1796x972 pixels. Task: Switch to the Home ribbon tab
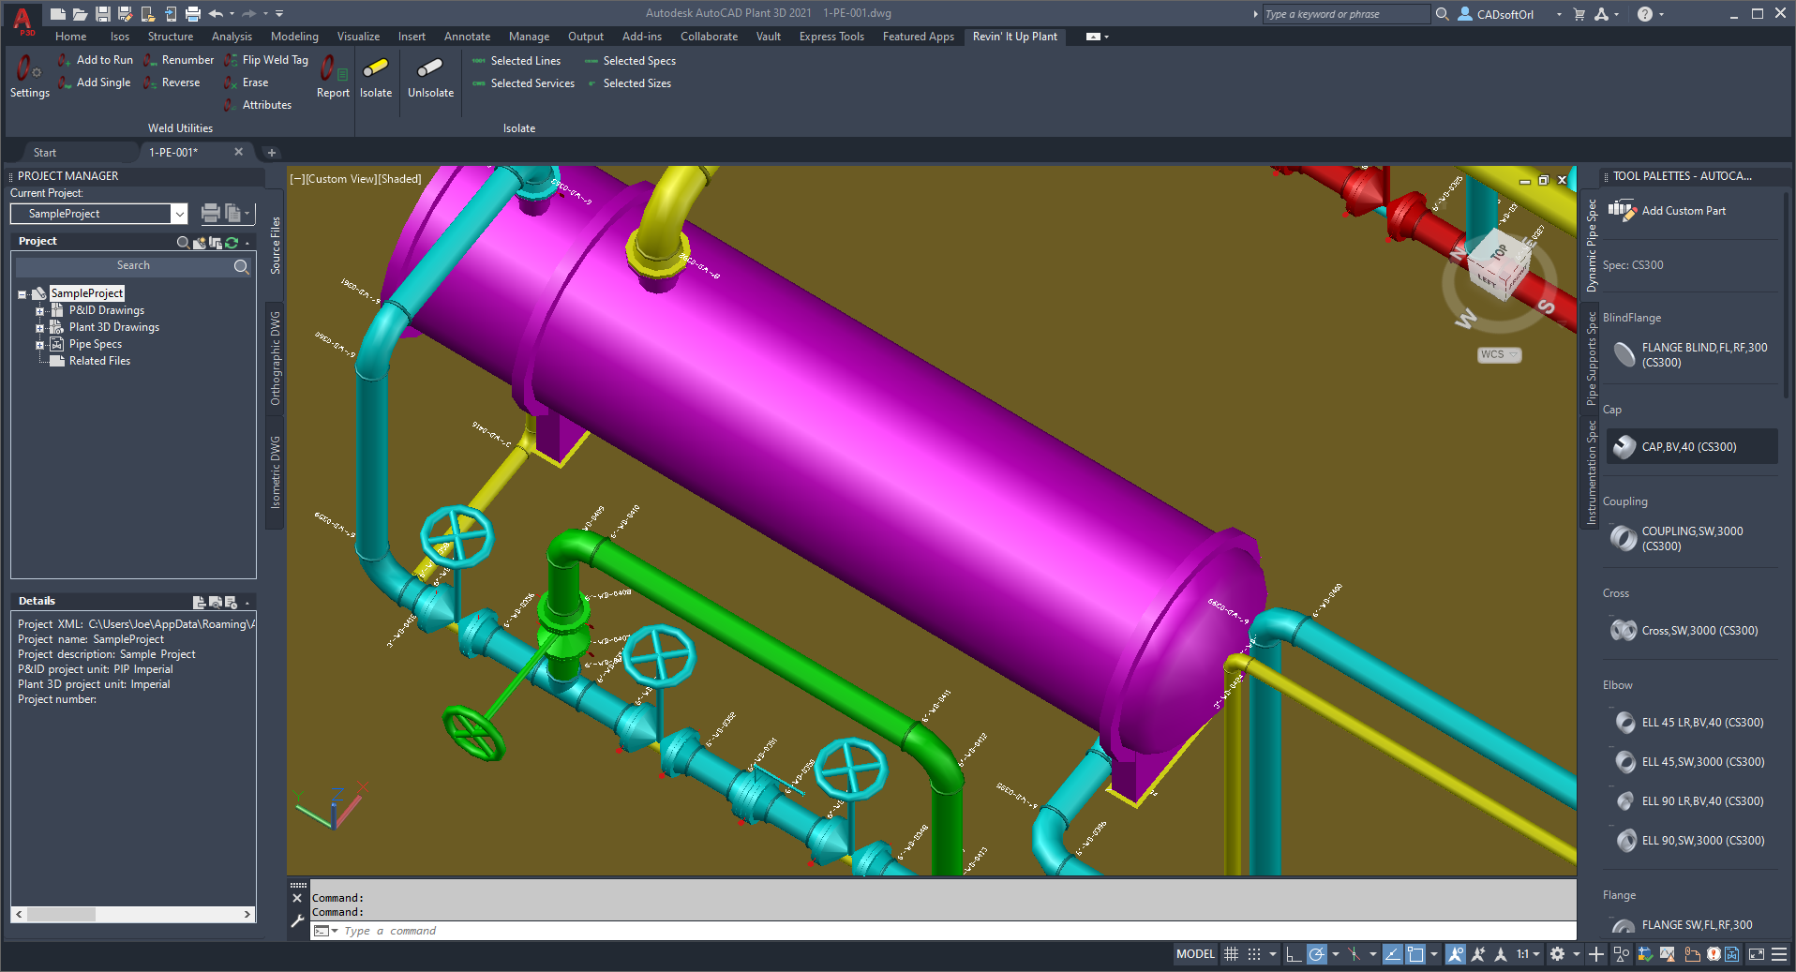(70, 37)
